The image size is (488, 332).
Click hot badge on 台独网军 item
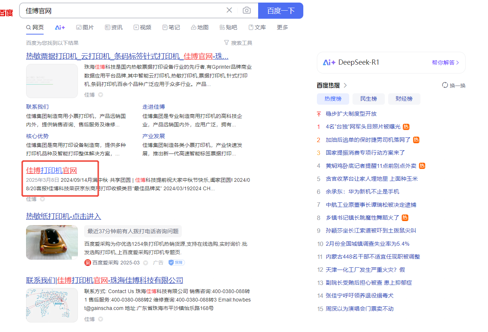pos(406,127)
